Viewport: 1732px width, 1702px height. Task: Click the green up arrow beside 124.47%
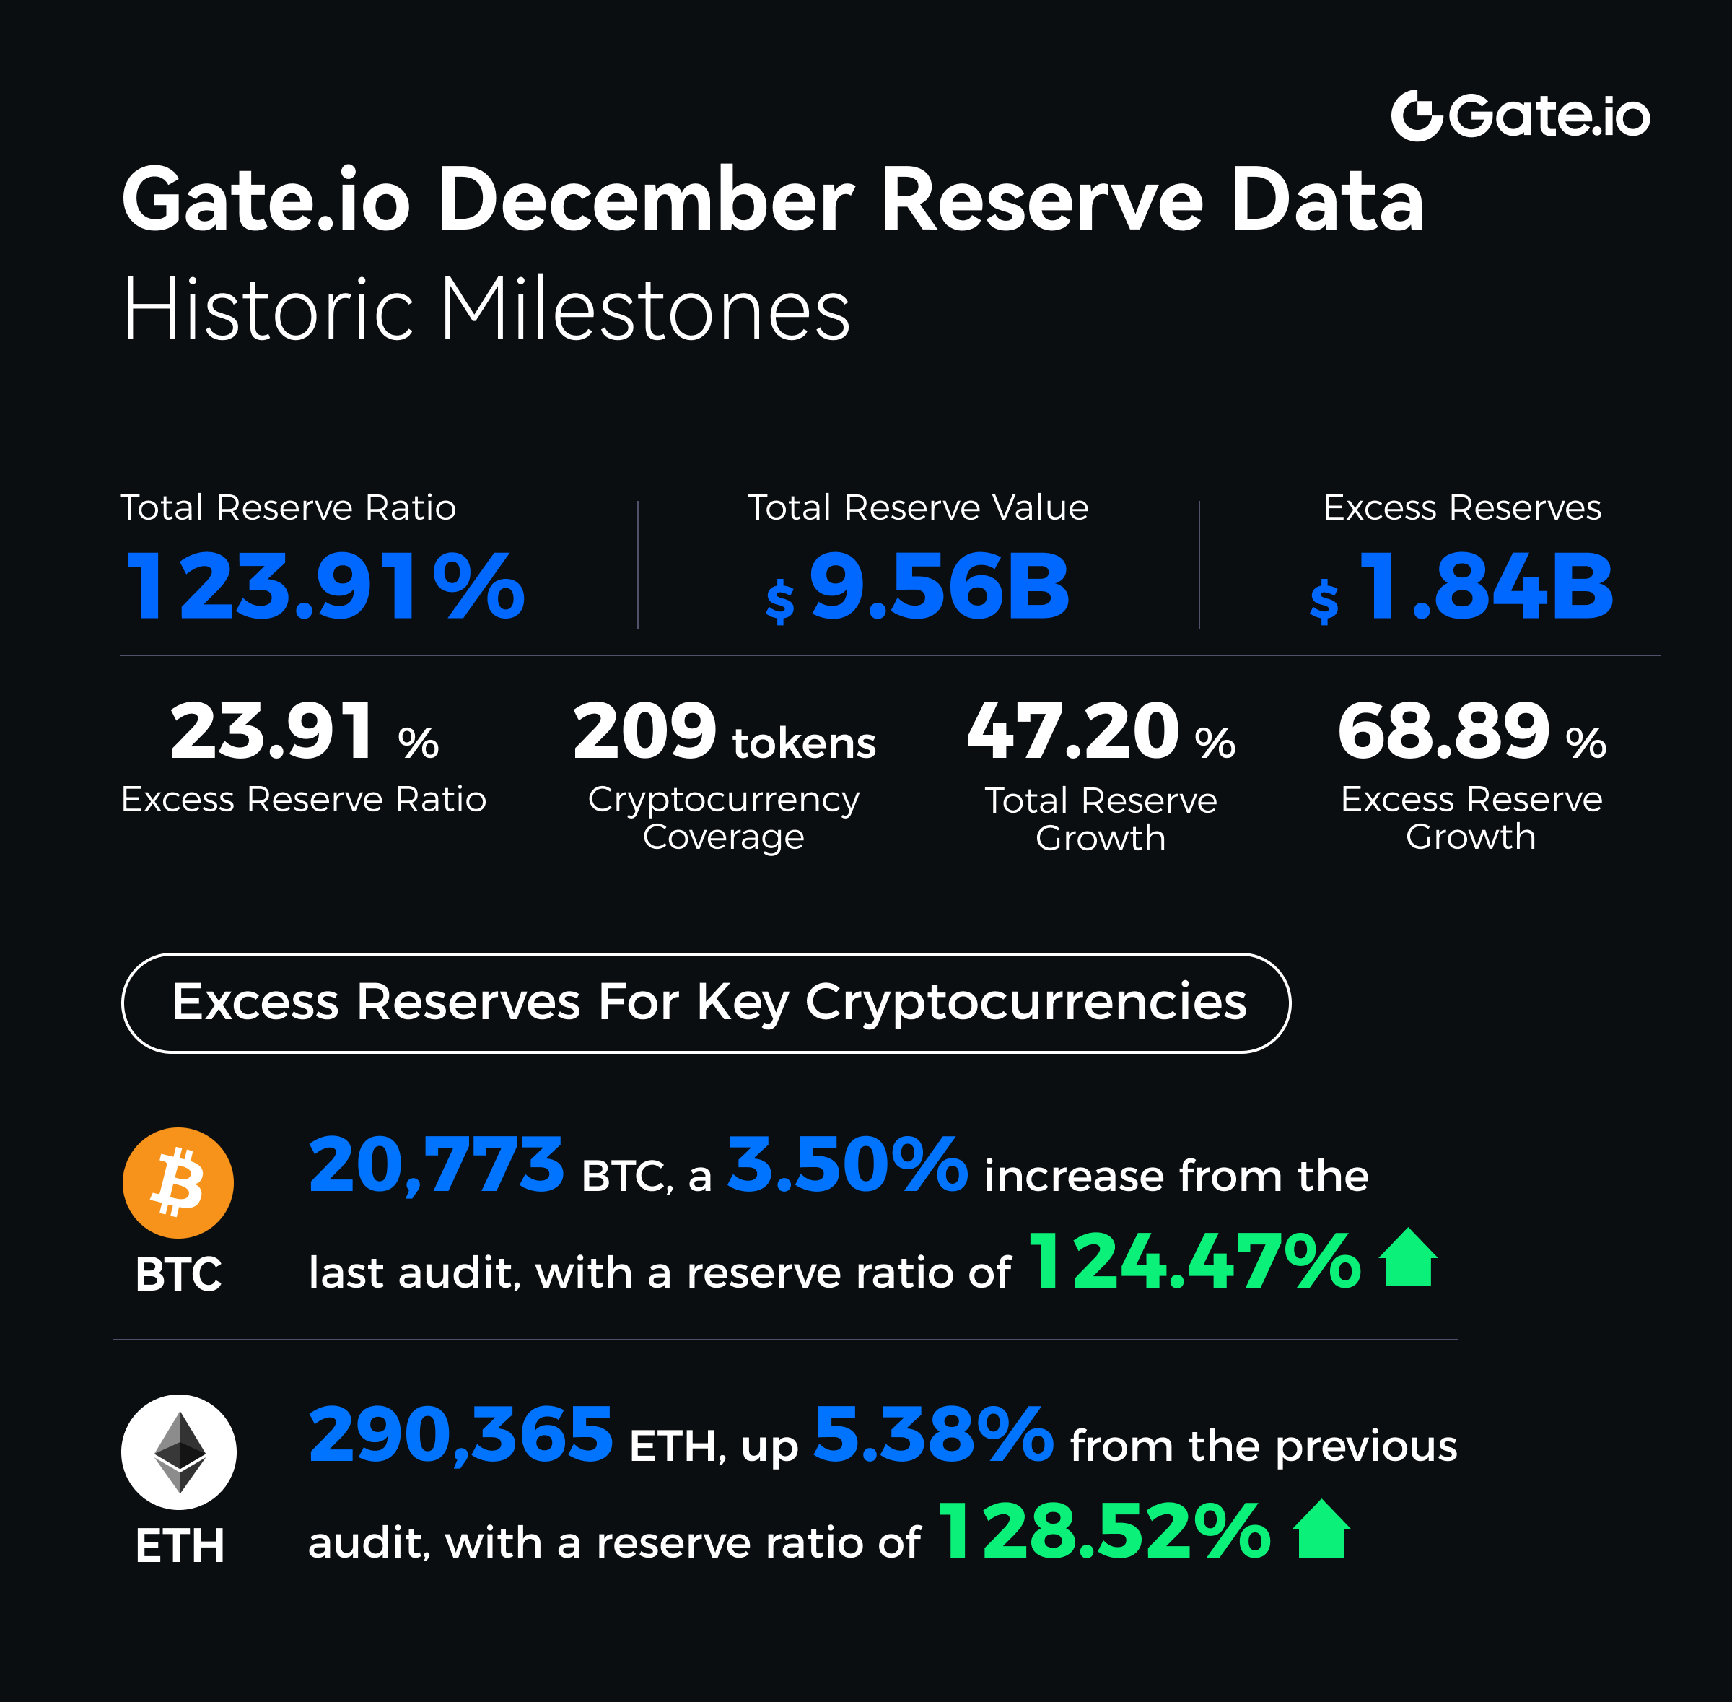1407,1257
